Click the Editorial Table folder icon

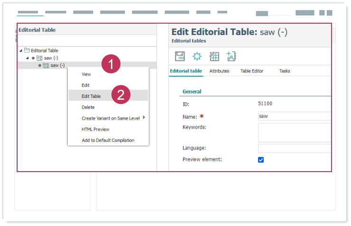click(27, 50)
